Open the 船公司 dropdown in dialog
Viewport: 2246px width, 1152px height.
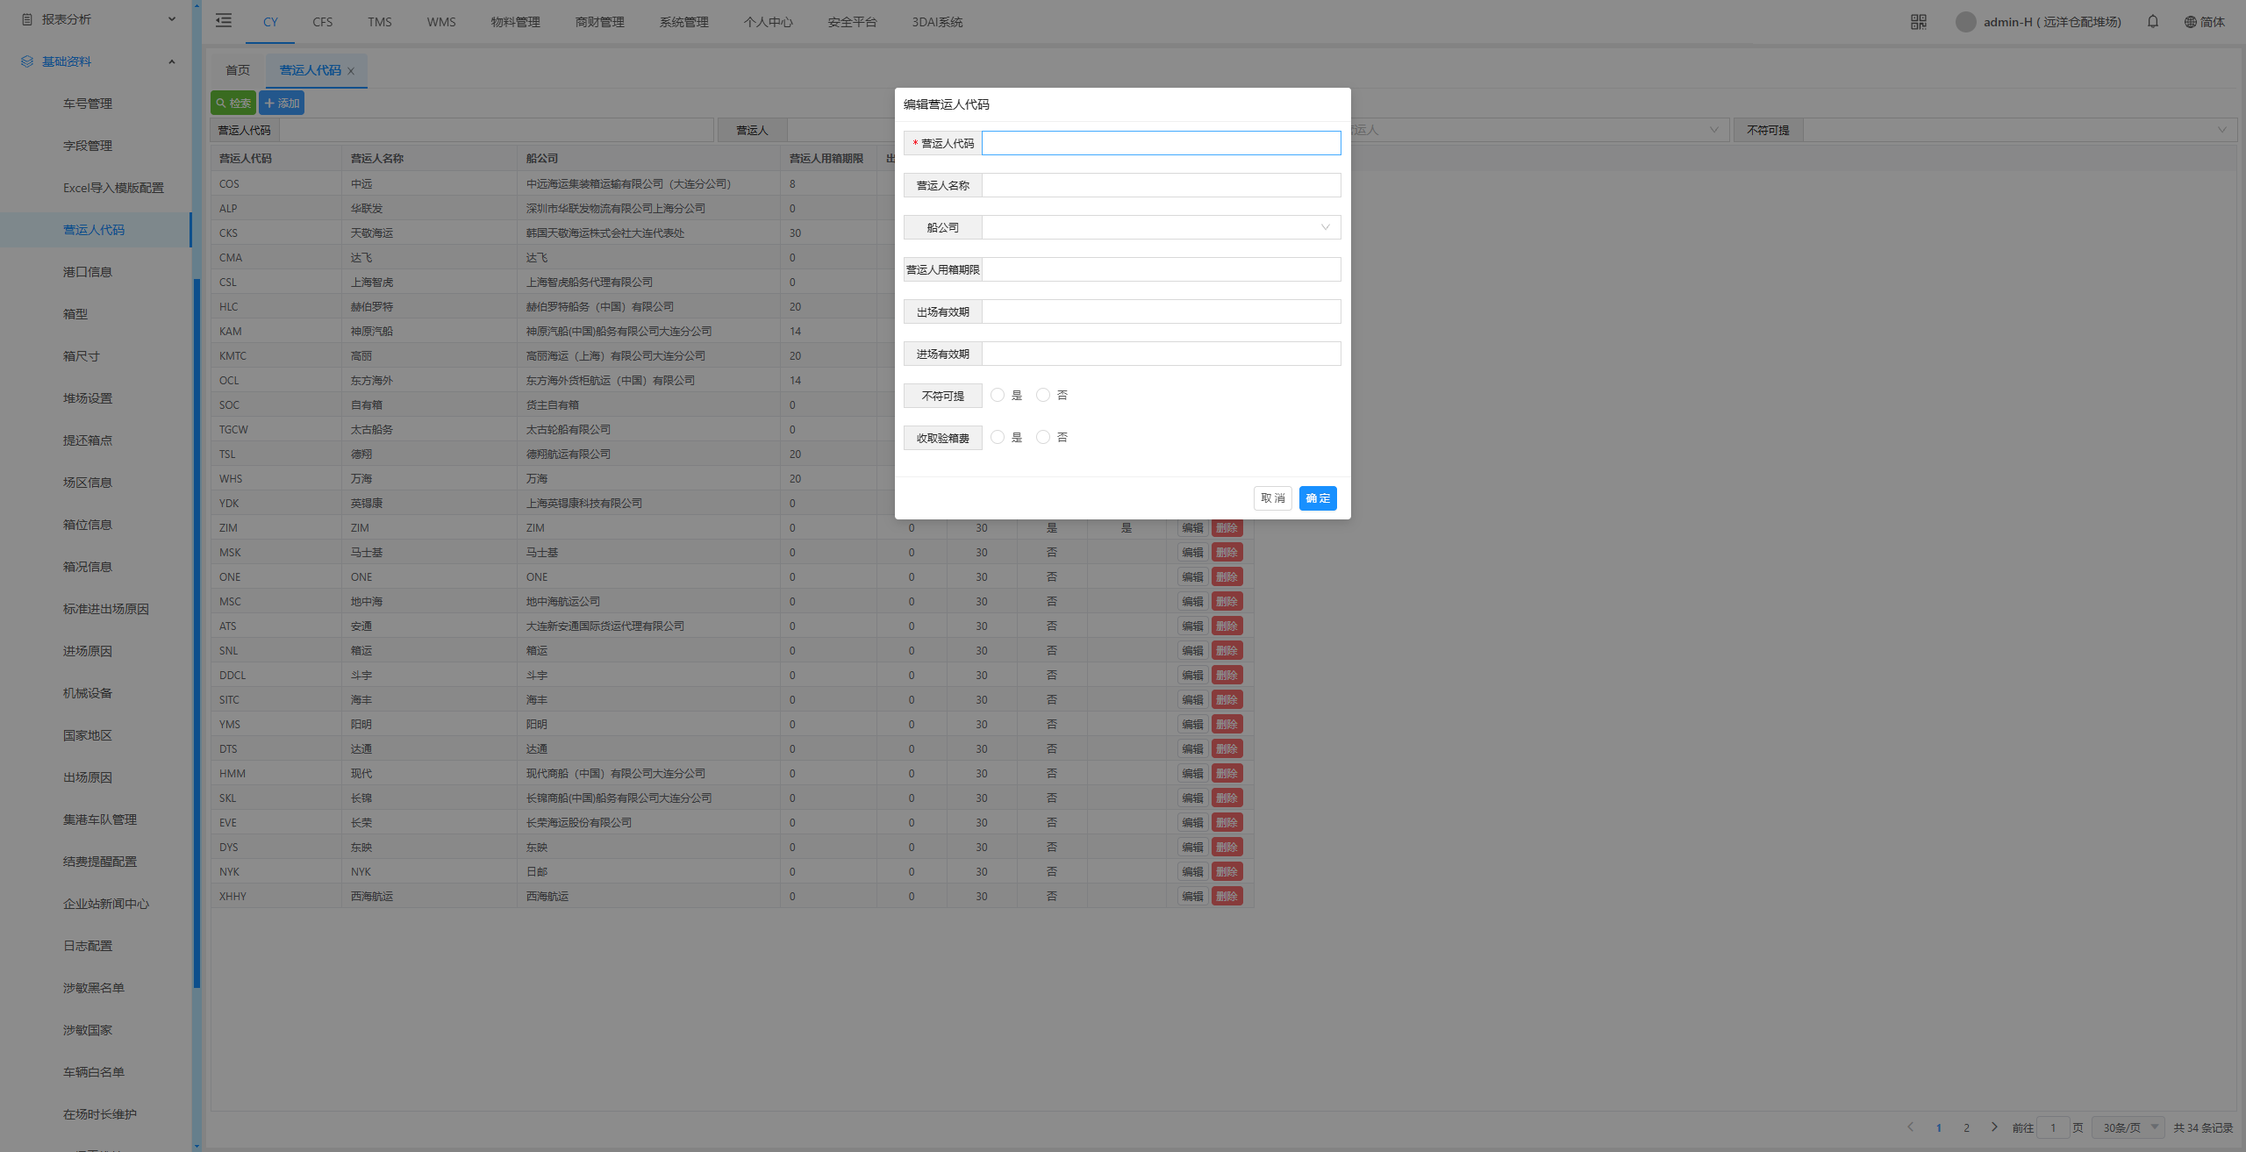pos(1161,227)
